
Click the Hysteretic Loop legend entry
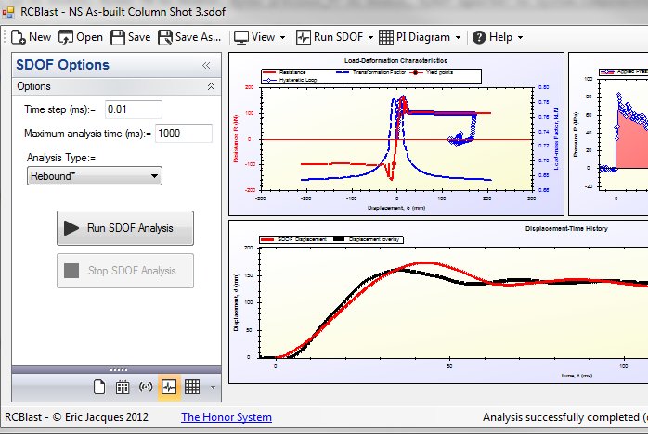[290, 80]
